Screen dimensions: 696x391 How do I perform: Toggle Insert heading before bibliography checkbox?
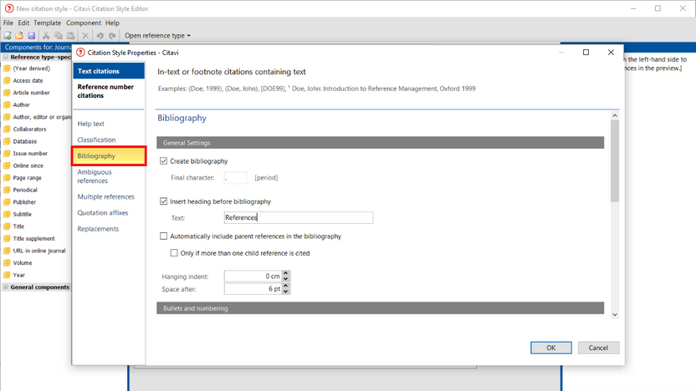[164, 201]
